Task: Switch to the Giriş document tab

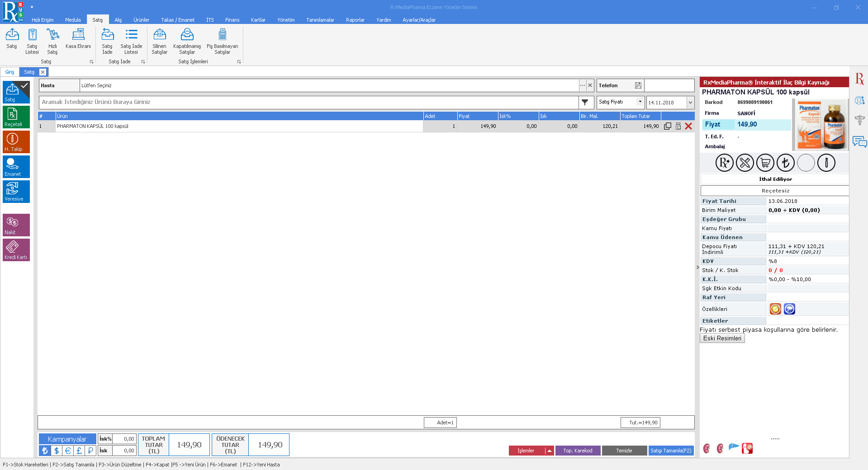Action: [9, 72]
